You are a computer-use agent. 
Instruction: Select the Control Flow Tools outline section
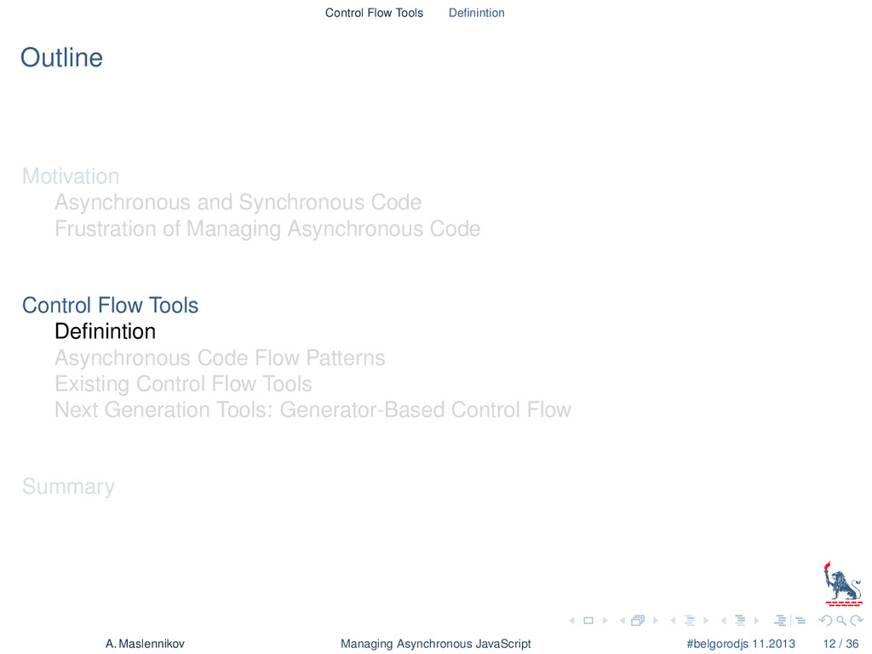tap(110, 306)
